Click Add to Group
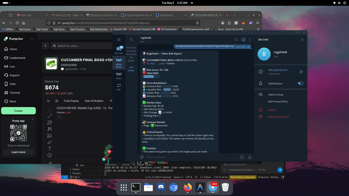 tap(276, 95)
